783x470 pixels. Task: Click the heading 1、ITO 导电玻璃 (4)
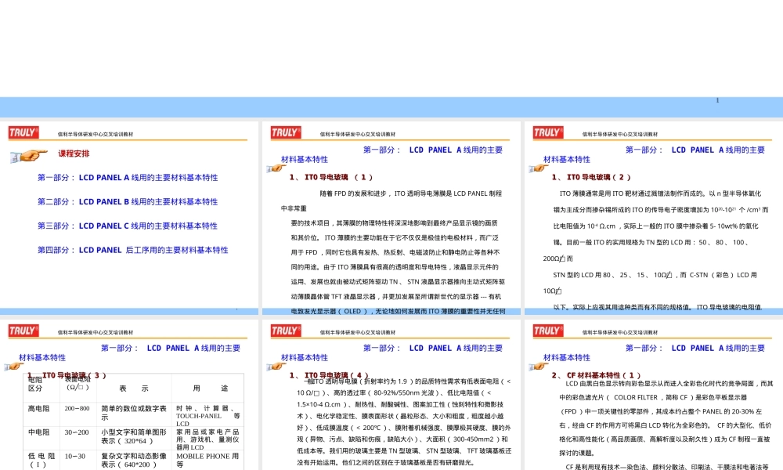(x=329, y=375)
